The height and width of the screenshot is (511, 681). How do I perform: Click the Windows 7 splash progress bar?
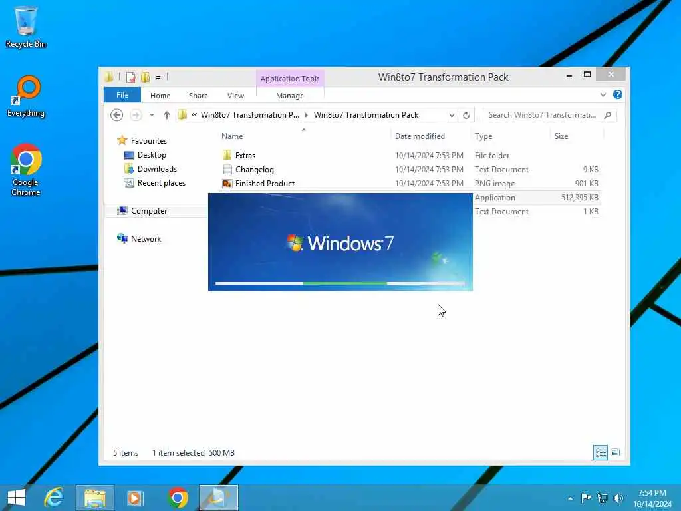340,283
